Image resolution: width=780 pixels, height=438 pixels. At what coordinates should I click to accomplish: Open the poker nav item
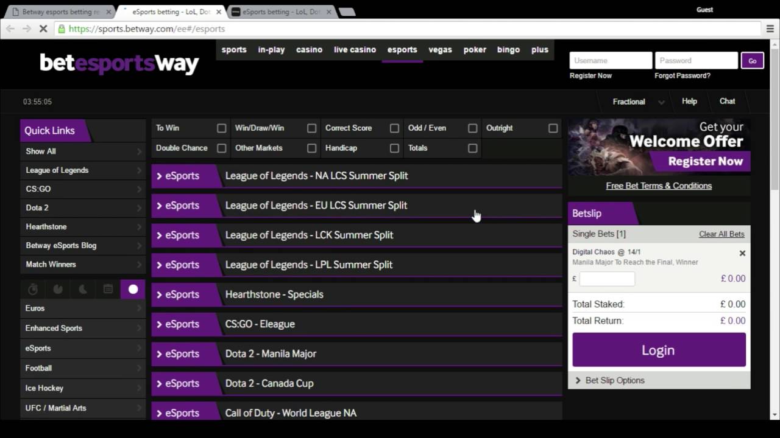point(475,50)
